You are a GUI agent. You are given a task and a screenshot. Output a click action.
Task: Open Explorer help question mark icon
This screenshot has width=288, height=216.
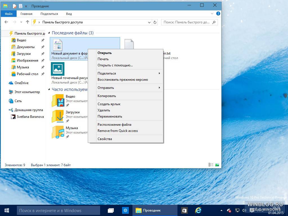[x=218, y=13]
